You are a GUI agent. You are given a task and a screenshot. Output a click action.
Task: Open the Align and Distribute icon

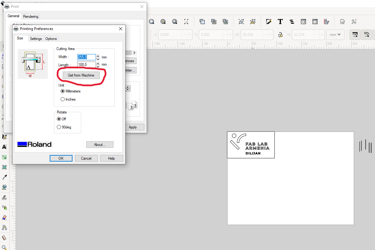pos(327,22)
